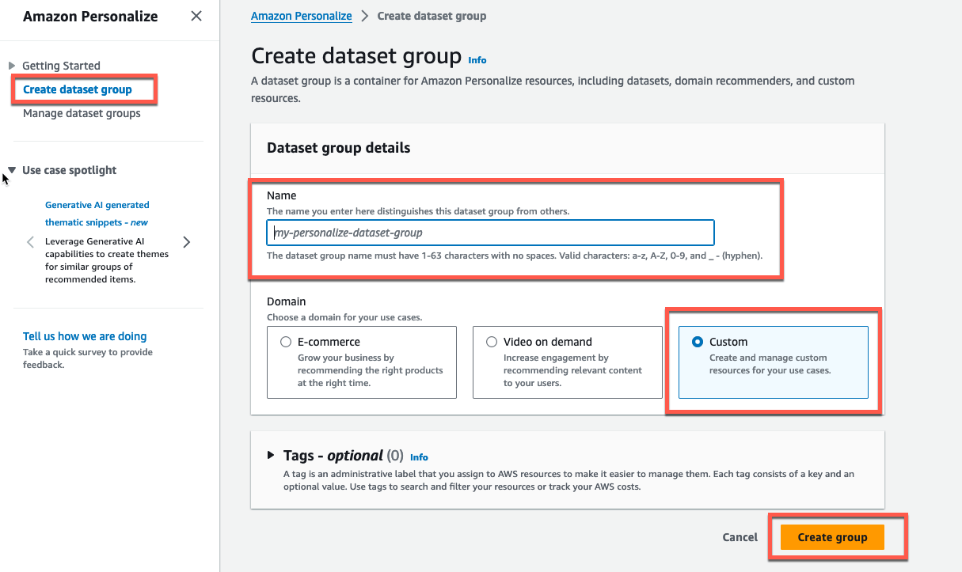The image size is (962, 572).
Task: Click the Create group button
Action: [832, 537]
